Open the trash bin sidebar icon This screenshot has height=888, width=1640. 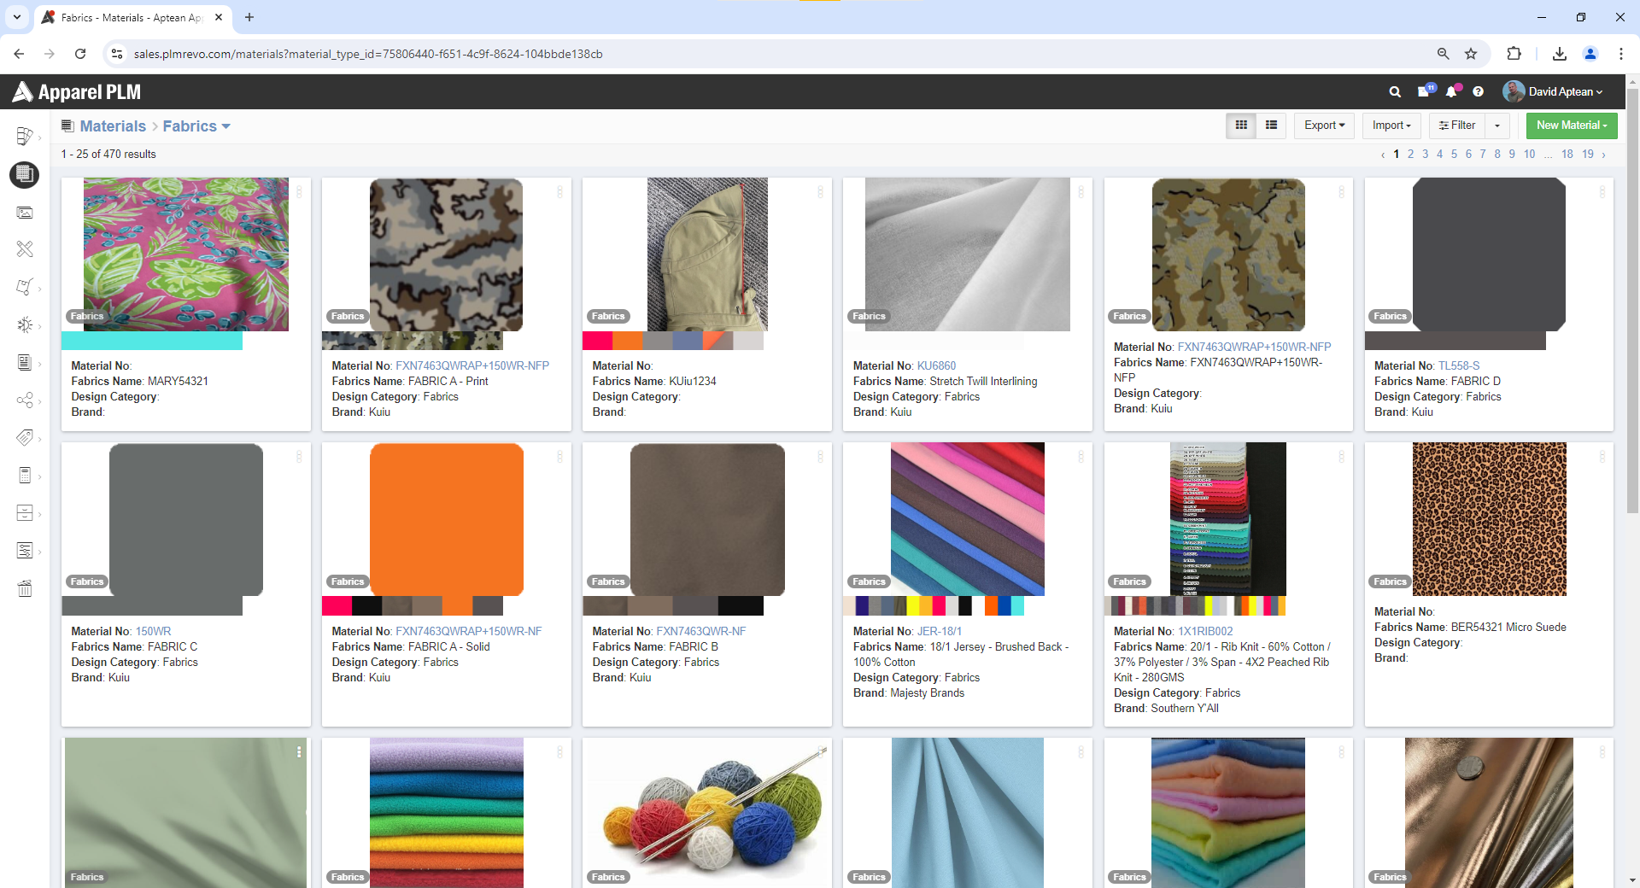pos(25,588)
